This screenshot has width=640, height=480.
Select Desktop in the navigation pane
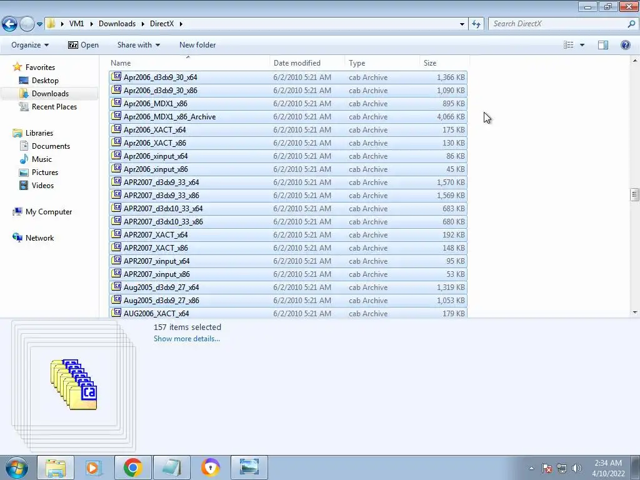point(45,81)
